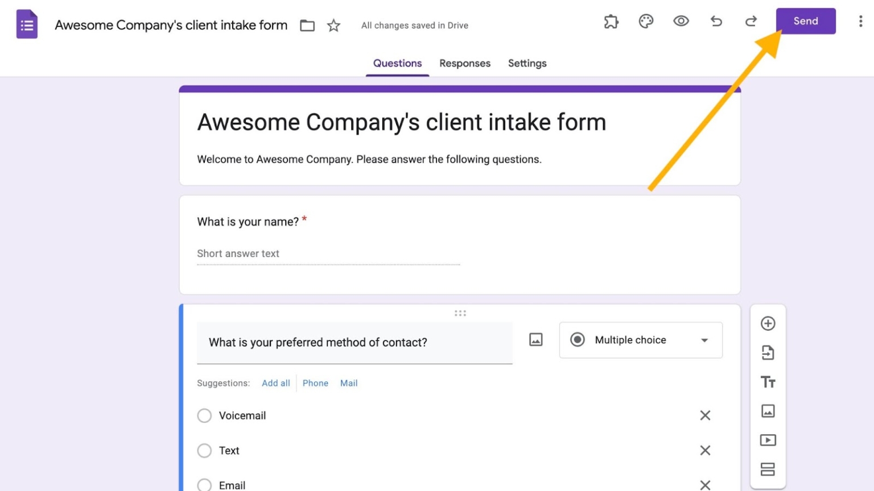Add a new section to the form
This screenshot has height=491, width=874.
[768, 469]
